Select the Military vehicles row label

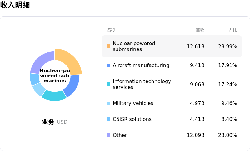point(133,103)
